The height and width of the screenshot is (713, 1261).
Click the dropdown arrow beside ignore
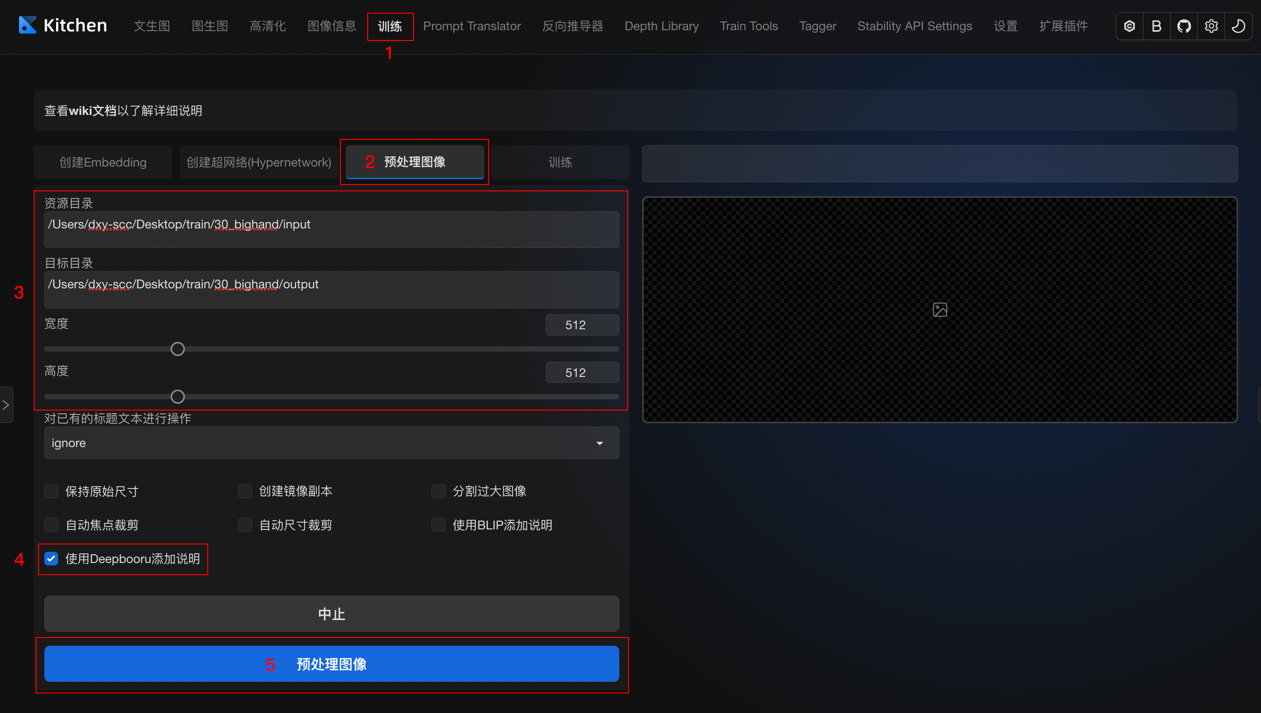click(x=599, y=443)
